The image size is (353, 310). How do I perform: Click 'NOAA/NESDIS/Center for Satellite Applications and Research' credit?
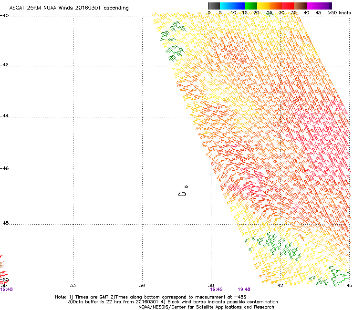pyautogui.click(x=206, y=307)
